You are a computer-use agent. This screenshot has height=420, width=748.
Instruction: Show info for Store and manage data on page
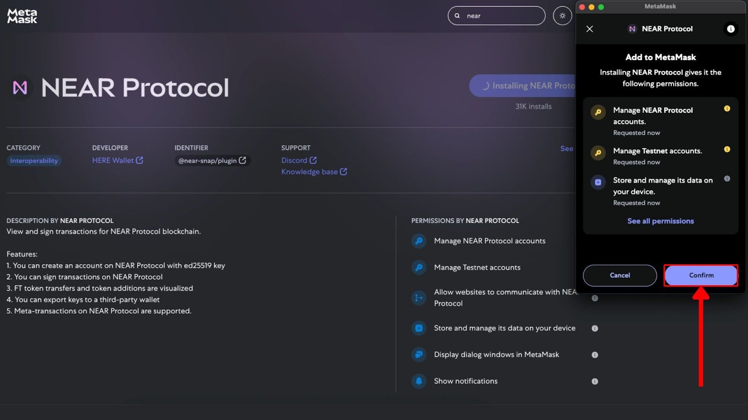pyautogui.click(x=595, y=328)
